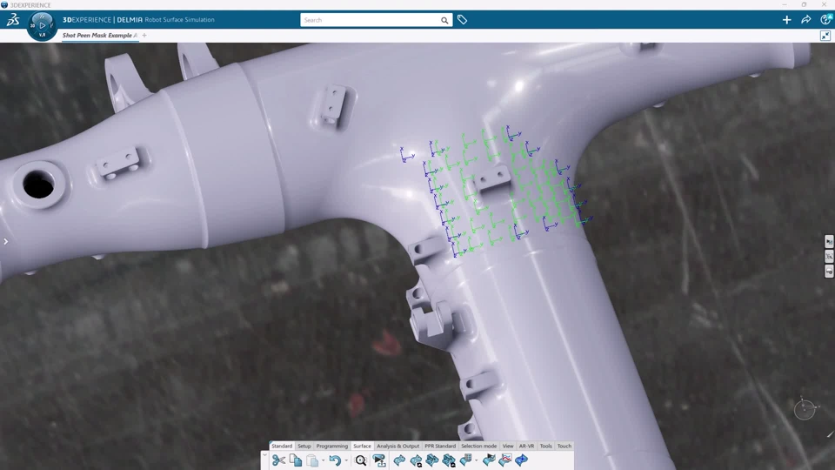The width and height of the screenshot is (835, 470).
Task: Click the last blue surface wave arrow icon
Action: click(x=521, y=460)
